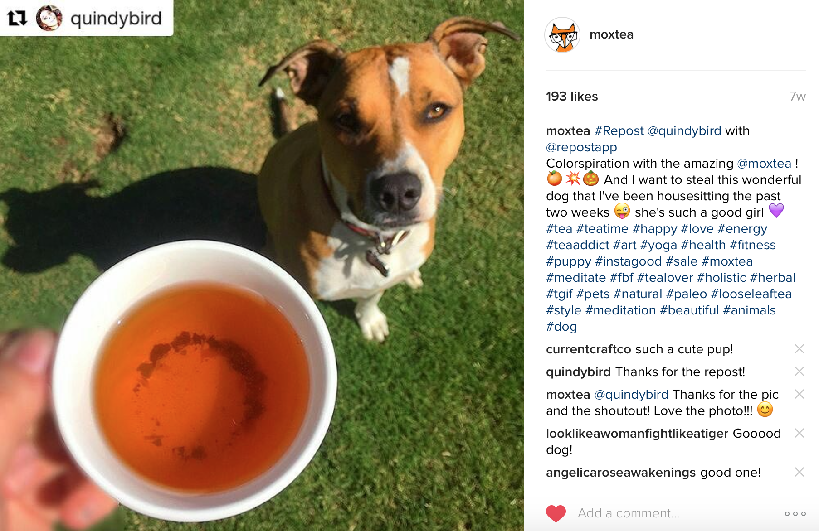Delete quindybird's Thanks for the repost comment
Image resolution: width=819 pixels, height=531 pixels.
799,371
